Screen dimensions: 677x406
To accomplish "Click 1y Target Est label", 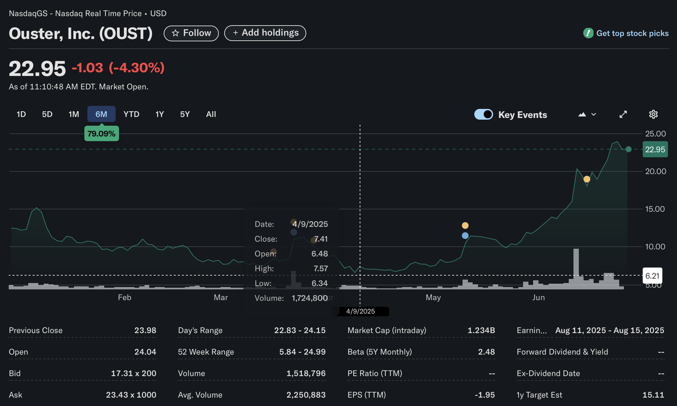I will point(539,395).
